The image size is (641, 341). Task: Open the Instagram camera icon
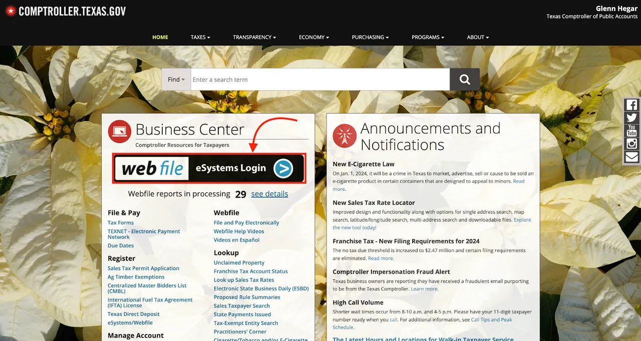point(632,144)
